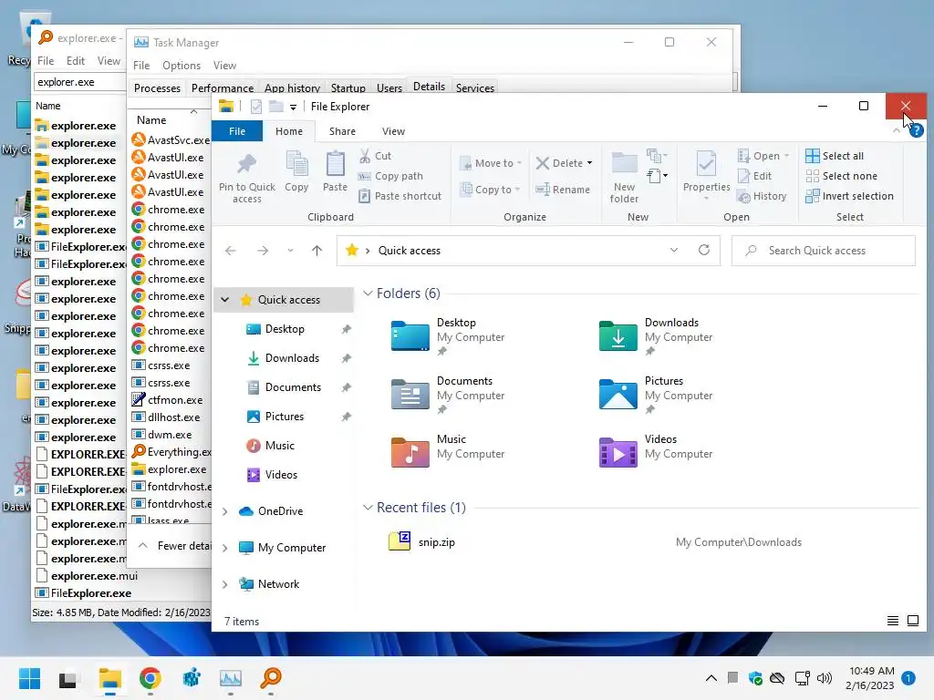Viewport: 934px width, 700px height.
Task: Click Select all command
Action: pyautogui.click(x=834, y=156)
